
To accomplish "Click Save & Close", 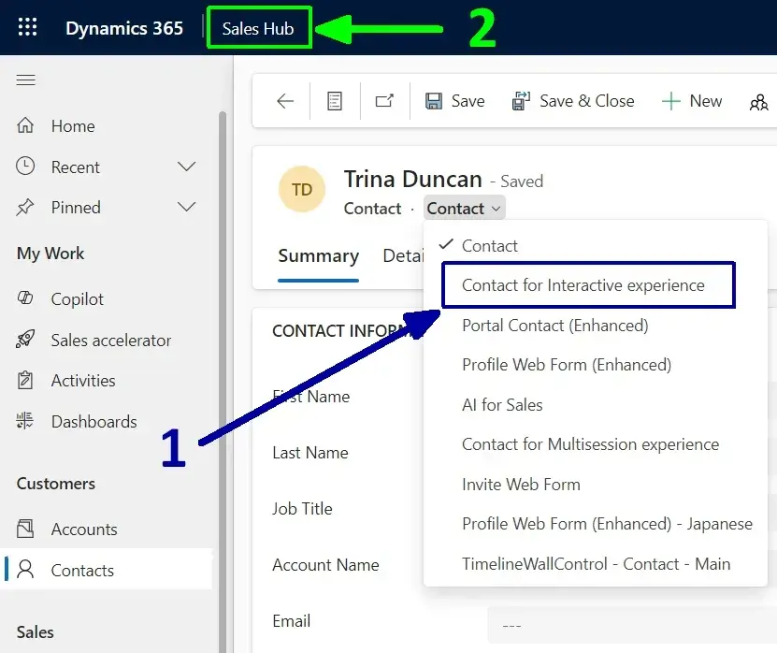I will 573,101.
